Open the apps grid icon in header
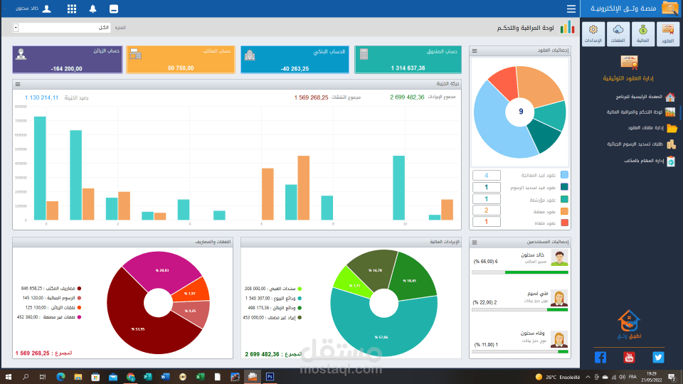The image size is (683, 384). [72, 9]
